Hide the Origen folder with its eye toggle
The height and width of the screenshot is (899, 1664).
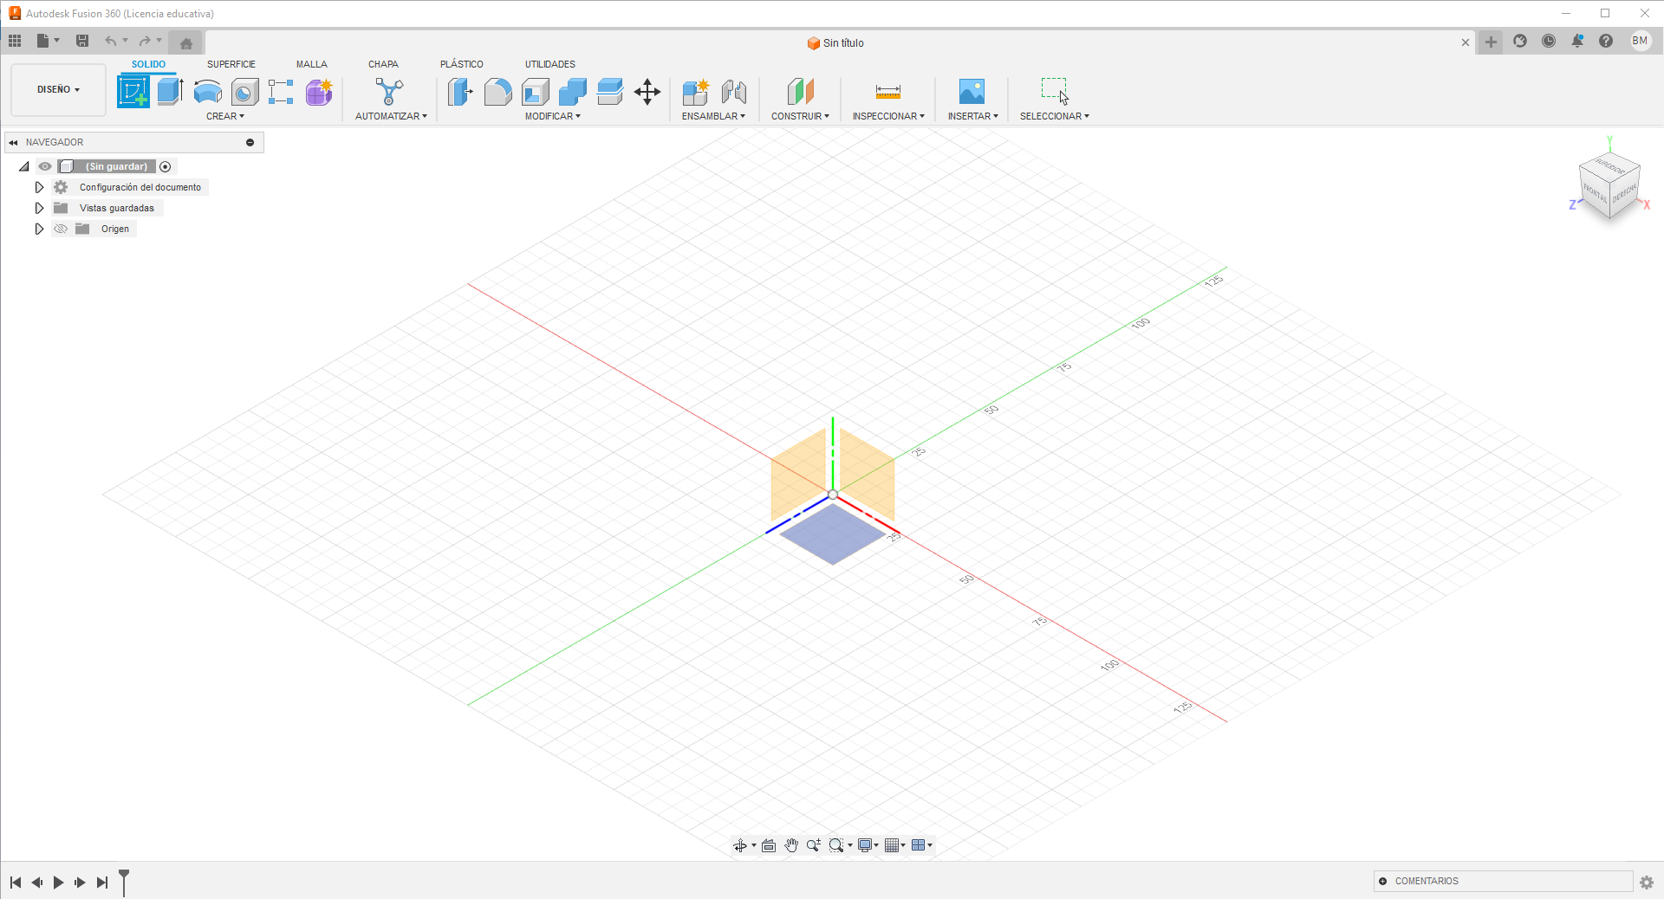pyautogui.click(x=61, y=229)
